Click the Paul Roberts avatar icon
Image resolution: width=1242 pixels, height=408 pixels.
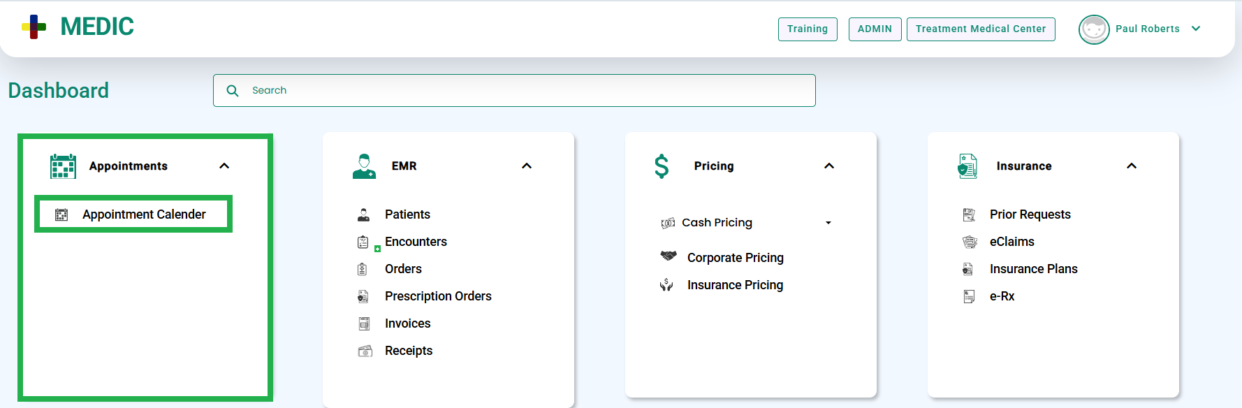[1094, 29]
